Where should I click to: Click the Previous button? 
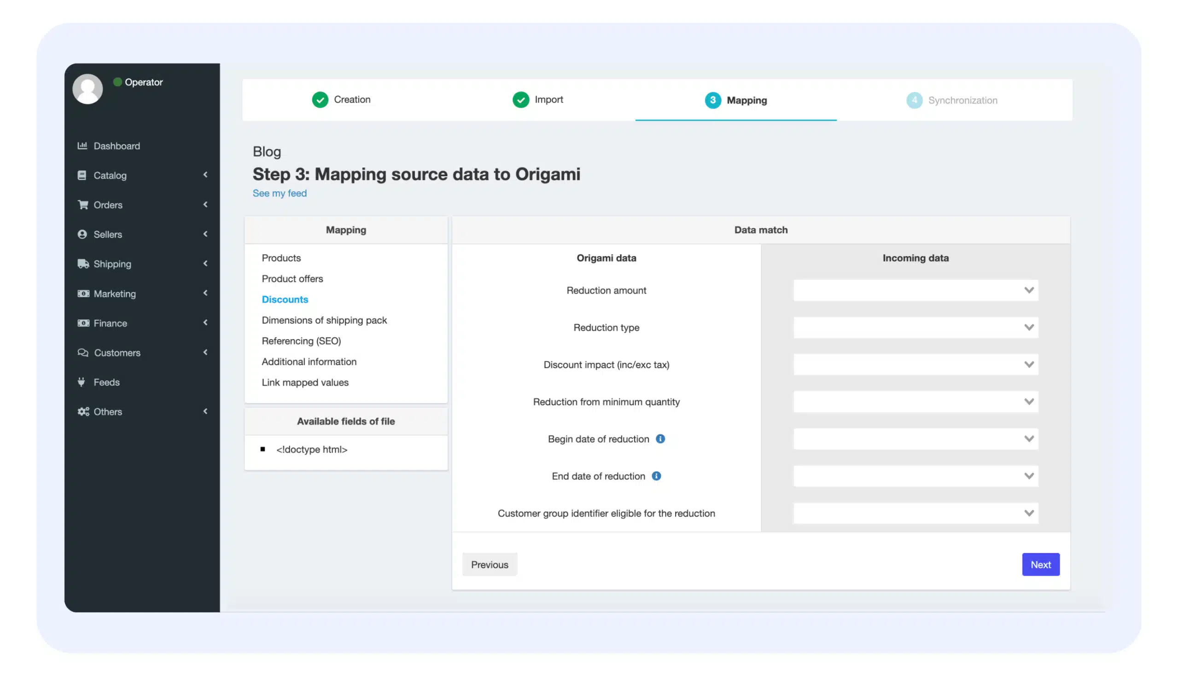pos(490,564)
